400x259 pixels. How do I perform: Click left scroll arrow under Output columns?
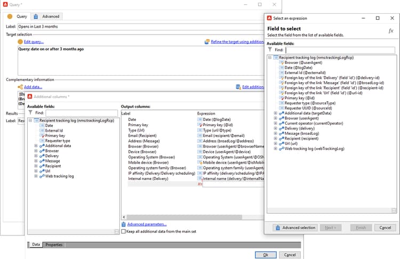pyautogui.click(x=124, y=217)
